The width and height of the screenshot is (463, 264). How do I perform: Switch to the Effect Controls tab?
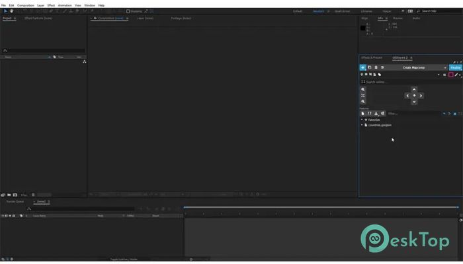pos(38,18)
